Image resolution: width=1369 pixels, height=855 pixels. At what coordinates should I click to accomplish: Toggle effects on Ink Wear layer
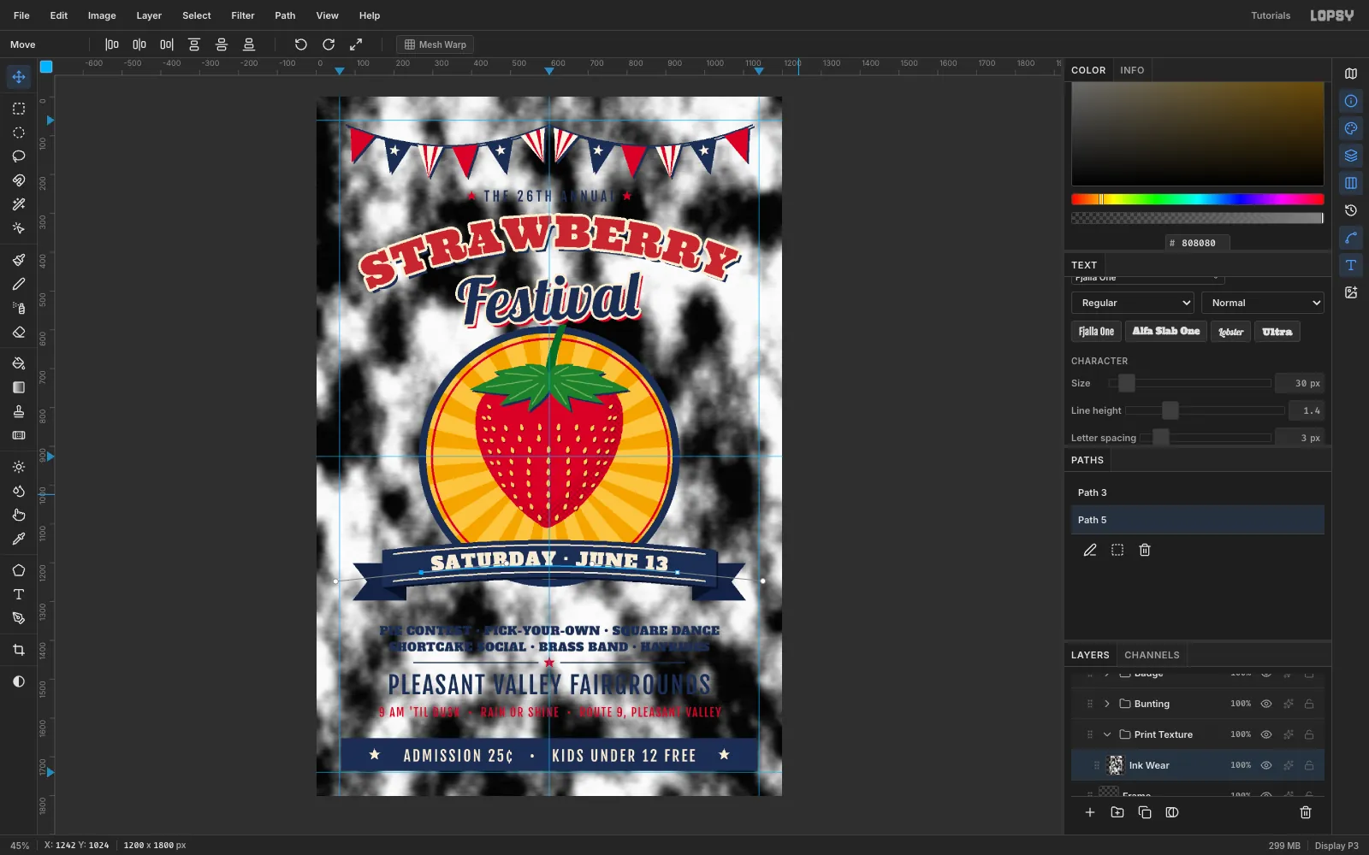[x=1288, y=765]
